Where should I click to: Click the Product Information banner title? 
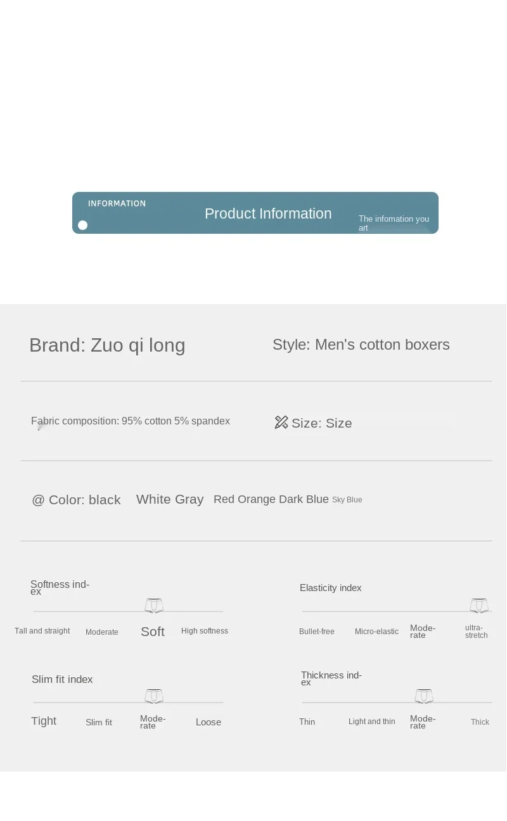tap(268, 214)
